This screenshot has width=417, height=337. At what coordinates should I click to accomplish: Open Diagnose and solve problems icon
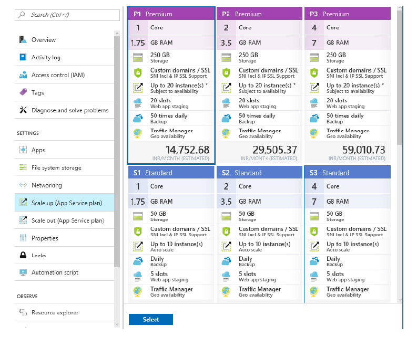[23, 110]
